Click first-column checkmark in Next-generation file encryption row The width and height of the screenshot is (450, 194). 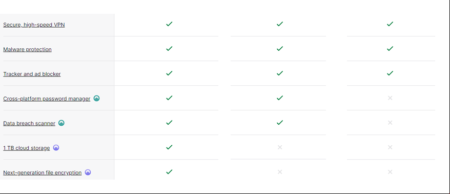[x=169, y=171]
